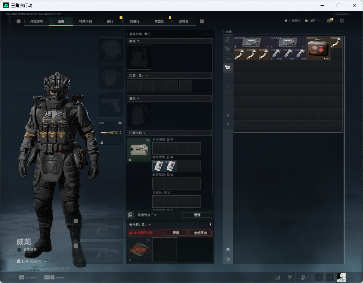Open the 交易行 tab

[134, 21]
